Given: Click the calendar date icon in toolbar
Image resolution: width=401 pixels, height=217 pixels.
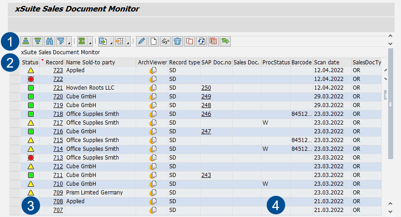Looking at the screenshot, I should click(213, 41).
